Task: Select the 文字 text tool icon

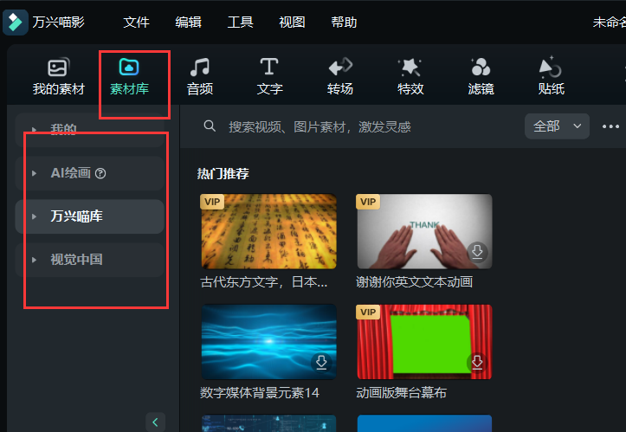Action: (269, 67)
